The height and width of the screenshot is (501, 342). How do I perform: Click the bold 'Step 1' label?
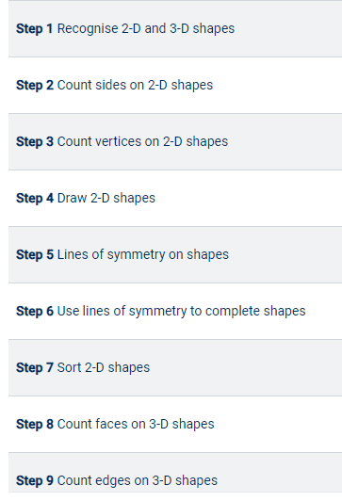coord(35,29)
